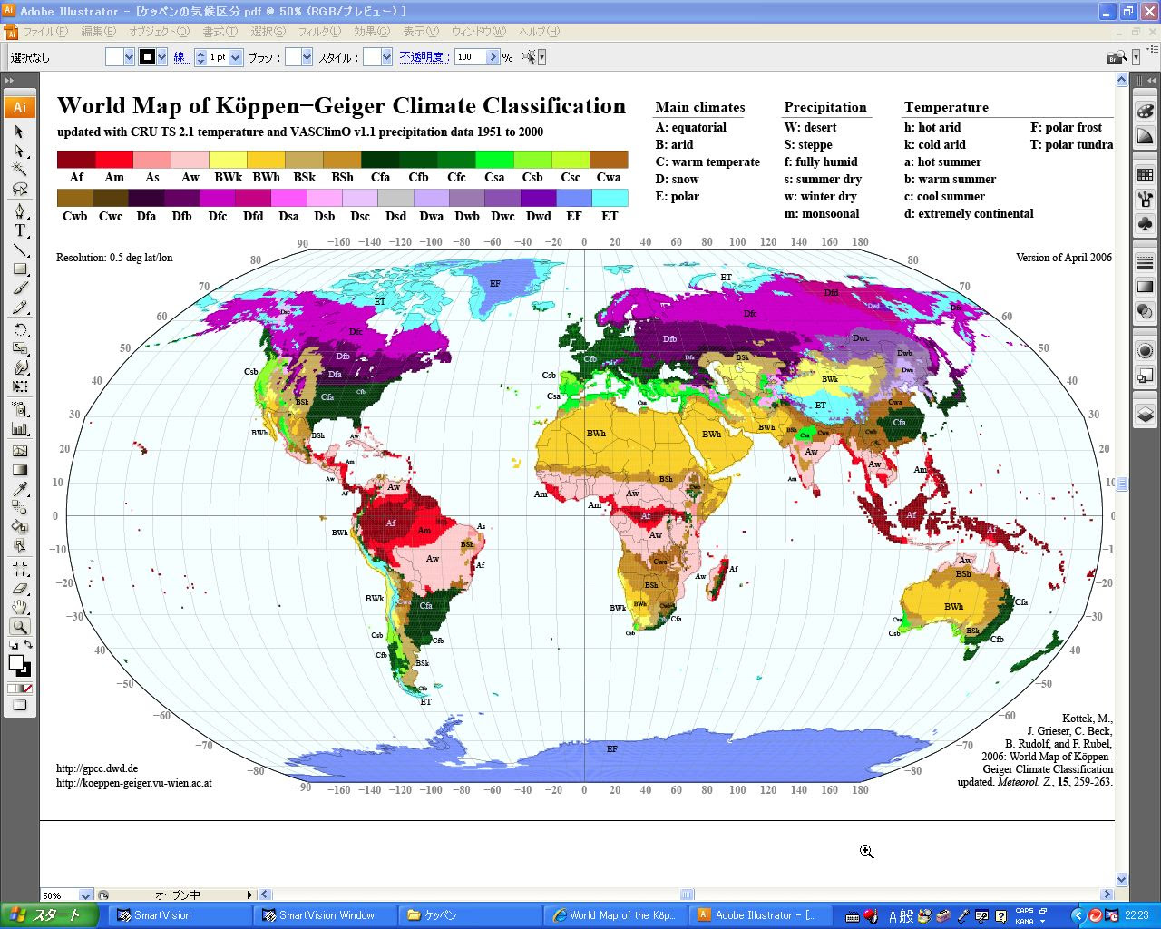The height and width of the screenshot is (929, 1161).
Task: Pick the Free Transform tool
Action: pos(20,386)
